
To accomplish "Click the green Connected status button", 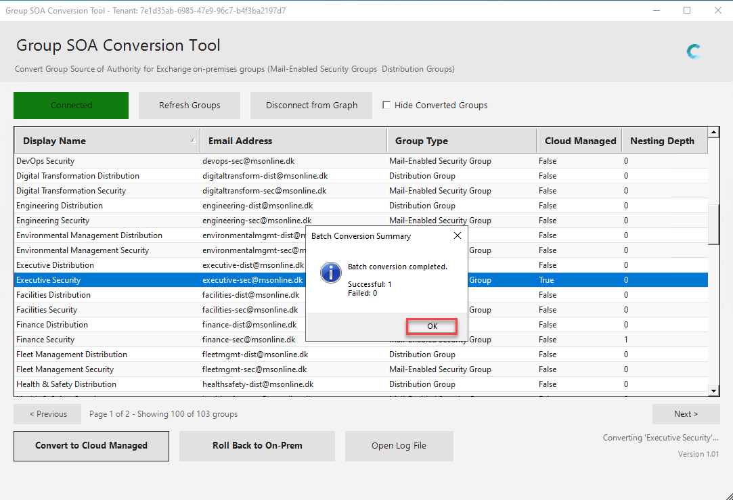I will 71,106.
